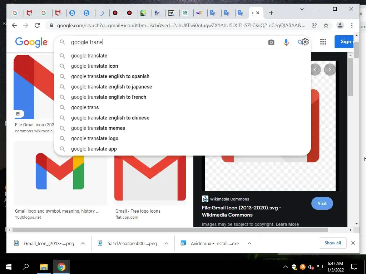Click Chrome icon in taskbar
This screenshot has width=366, height=274.
[x=61, y=267]
